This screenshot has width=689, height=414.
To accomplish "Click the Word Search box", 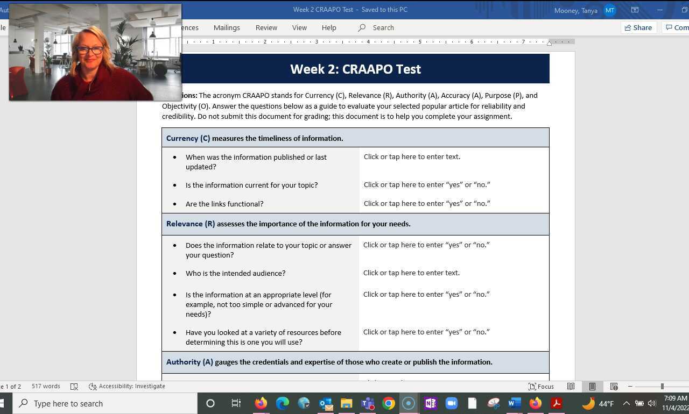I will [x=376, y=27].
